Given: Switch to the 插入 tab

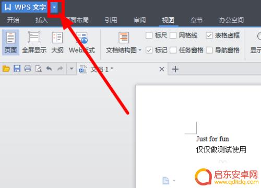Looking at the screenshot, I should (x=41, y=20).
